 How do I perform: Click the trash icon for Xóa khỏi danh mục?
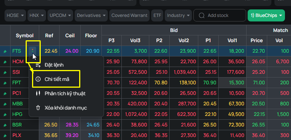(38, 108)
